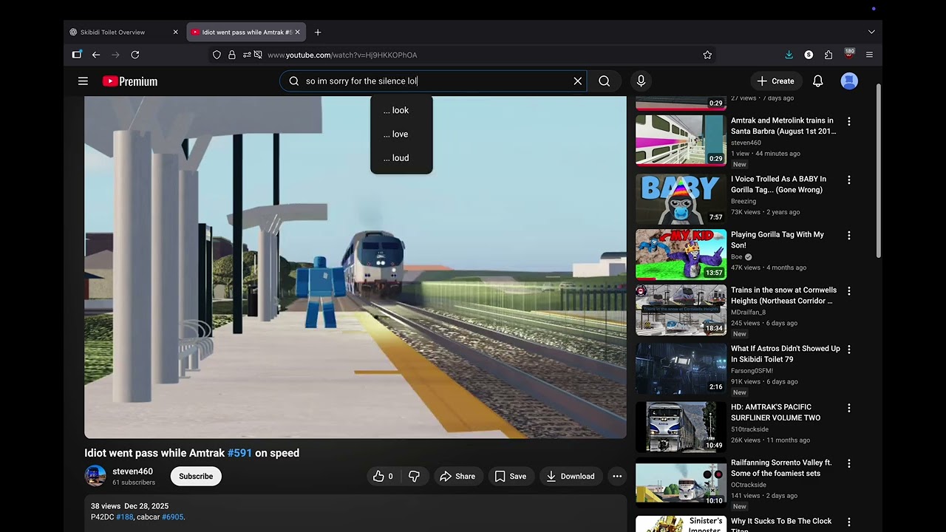946x532 pixels.
Task: Like the video with thumbs up
Action: point(383,477)
